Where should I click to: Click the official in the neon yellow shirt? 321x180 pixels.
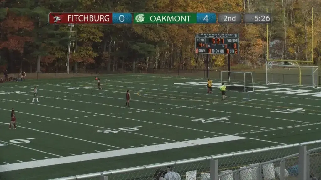pos(223,91)
